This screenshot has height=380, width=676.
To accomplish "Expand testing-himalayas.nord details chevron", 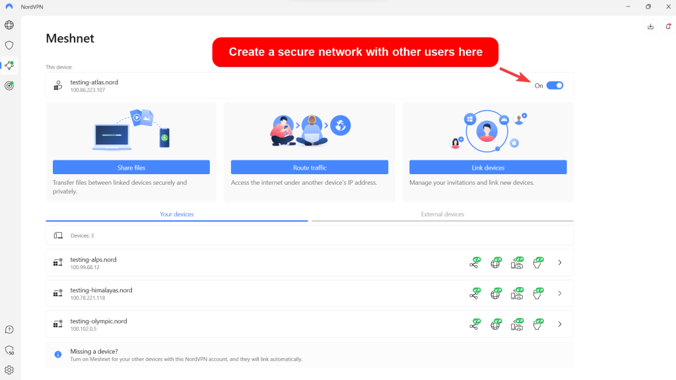I will pos(560,294).
